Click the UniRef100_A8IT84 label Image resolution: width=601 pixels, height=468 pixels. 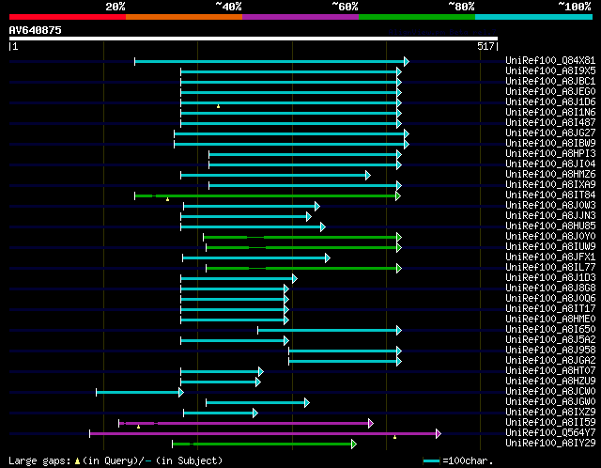click(550, 195)
